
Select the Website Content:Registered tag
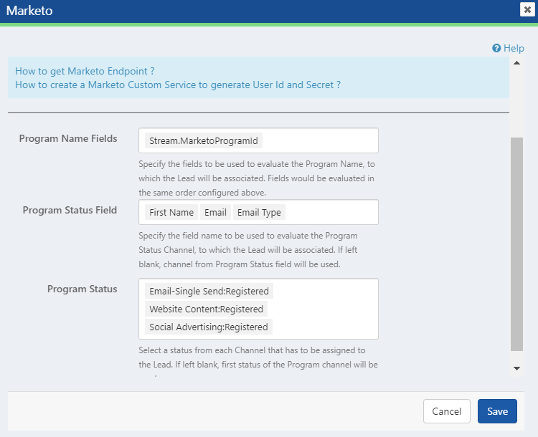(206, 309)
